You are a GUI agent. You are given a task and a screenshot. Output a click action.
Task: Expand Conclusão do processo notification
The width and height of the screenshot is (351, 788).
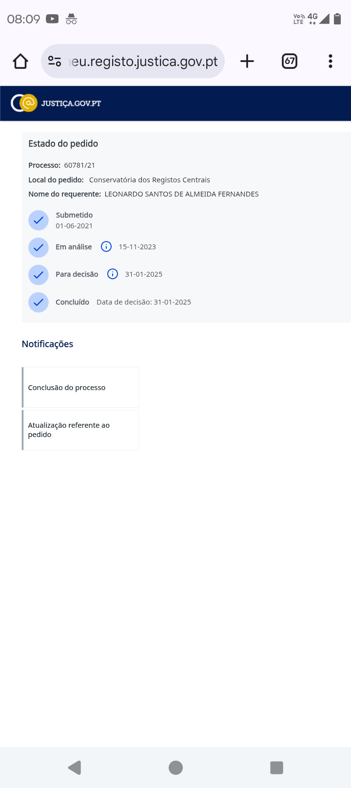tap(80, 388)
